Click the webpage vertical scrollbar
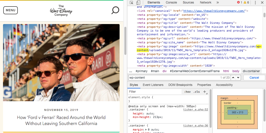The image size is (266, 133). tap(125, 41)
